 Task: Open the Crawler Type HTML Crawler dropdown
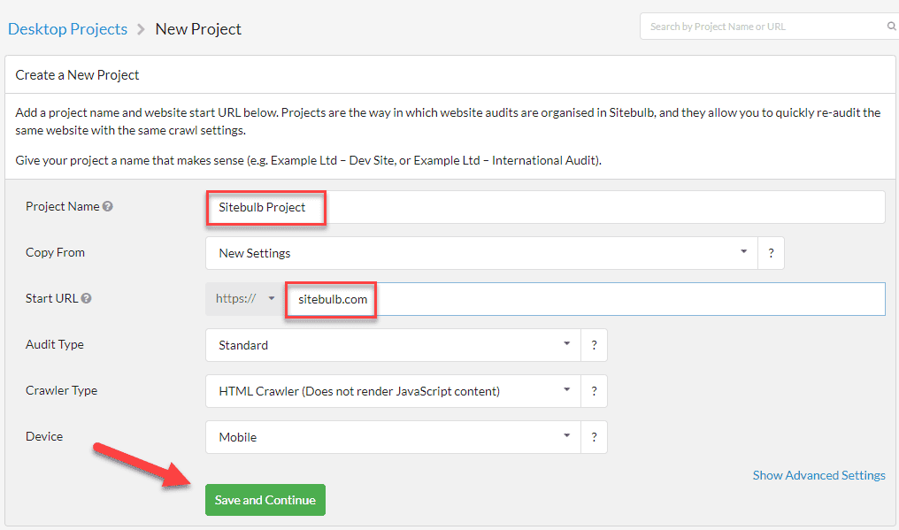pos(393,391)
